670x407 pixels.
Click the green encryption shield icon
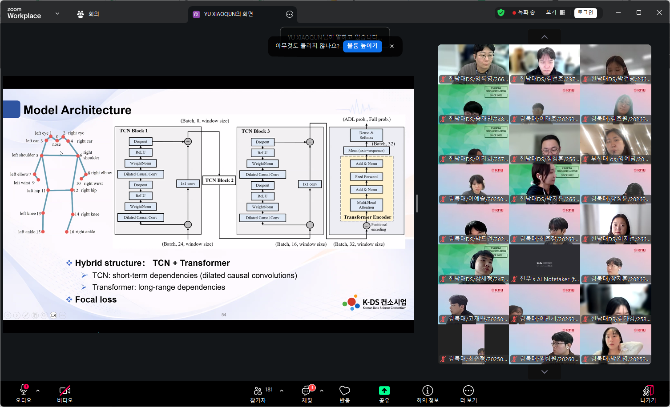pyautogui.click(x=501, y=13)
